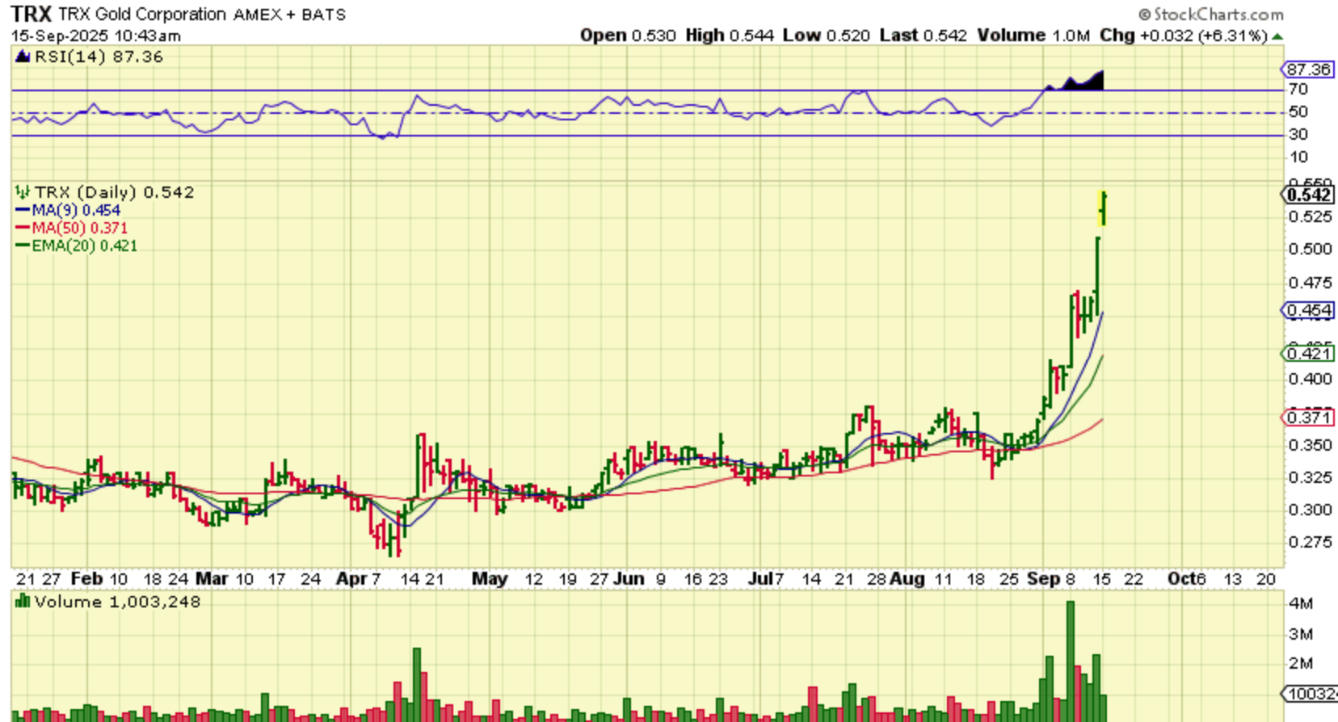The height and width of the screenshot is (722, 1338).
Task: Click the 15-Sep-2025 10:43am timestamp
Action: (x=96, y=36)
